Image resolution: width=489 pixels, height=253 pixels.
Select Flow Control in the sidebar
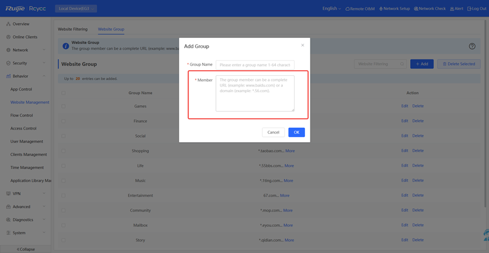click(22, 115)
